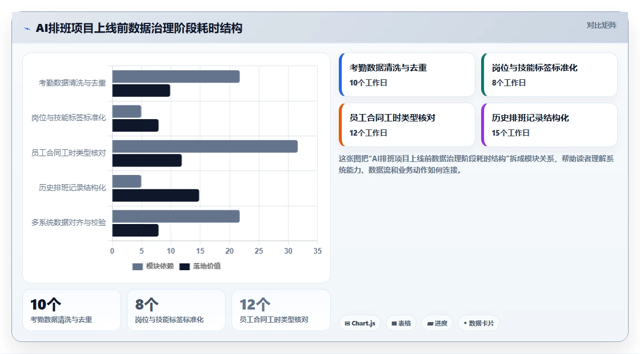The image size is (640, 354).
Task: Click the 员工合同工时类型核对 axis label
Action: pos(69,153)
